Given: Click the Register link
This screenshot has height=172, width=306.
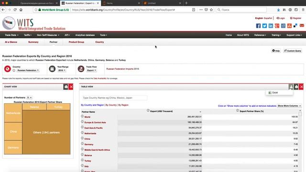Looking at the screenshot, I should pyautogui.click(x=295, y=18).
